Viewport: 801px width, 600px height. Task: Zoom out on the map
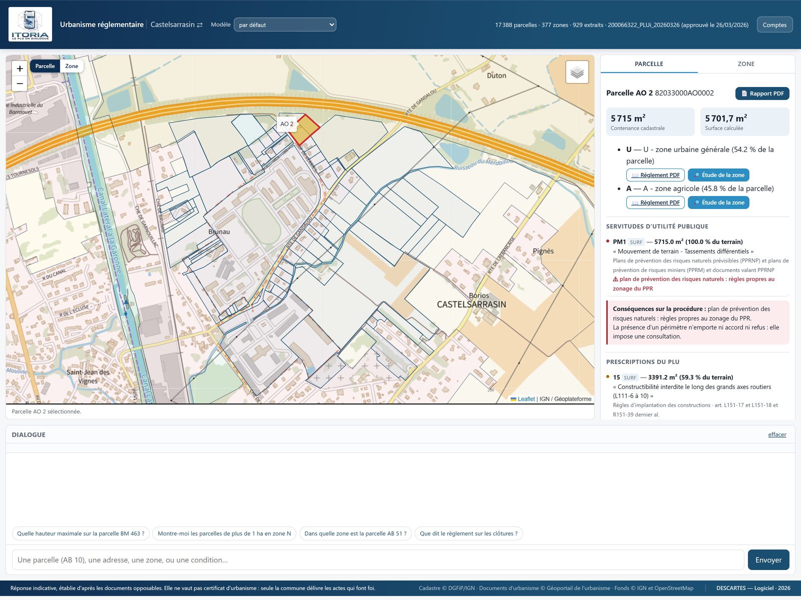point(20,83)
